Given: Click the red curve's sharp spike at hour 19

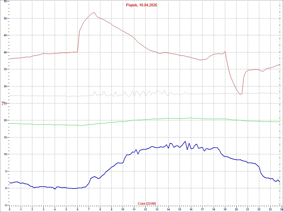Looking at the screenshot, I should (225, 51).
